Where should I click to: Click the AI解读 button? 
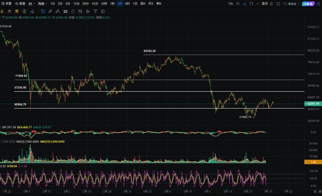pos(308,4)
